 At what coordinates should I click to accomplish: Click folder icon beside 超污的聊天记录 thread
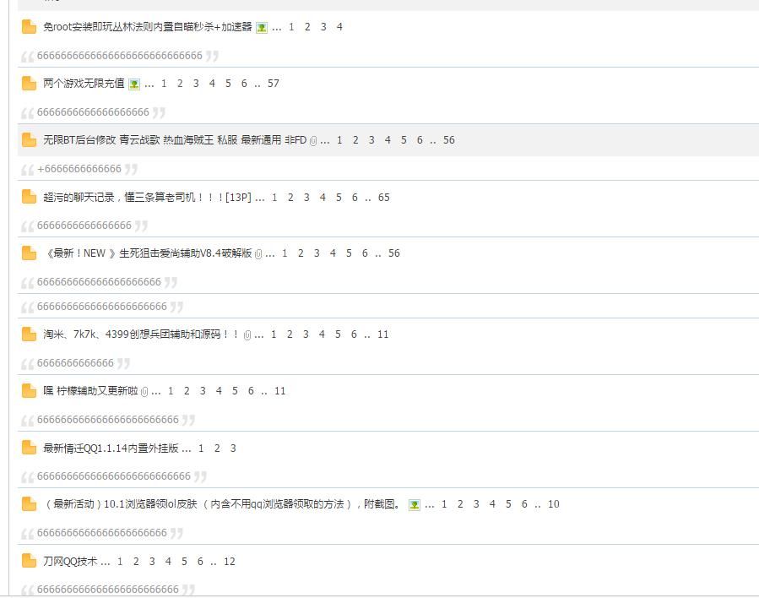tap(29, 197)
